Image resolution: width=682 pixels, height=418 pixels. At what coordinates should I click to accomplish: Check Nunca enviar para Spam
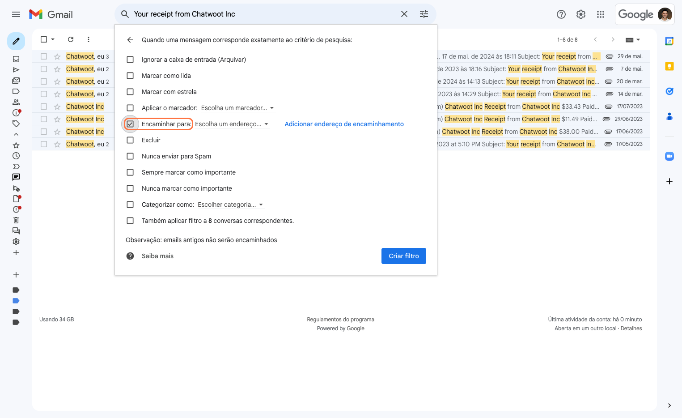point(130,156)
